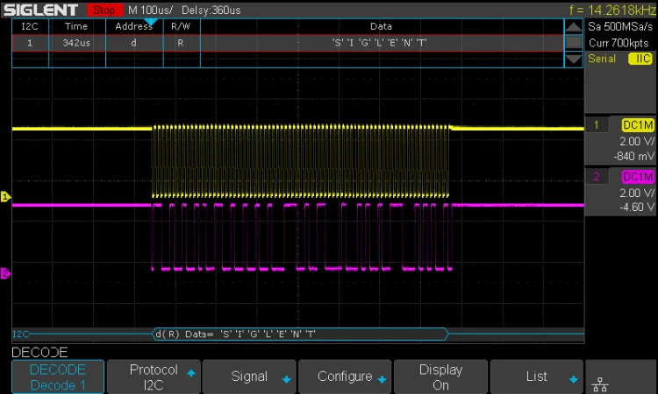This screenshot has width=658, height=394.
Task: Expand the Signal submenu
Action: tap(249, 376)
